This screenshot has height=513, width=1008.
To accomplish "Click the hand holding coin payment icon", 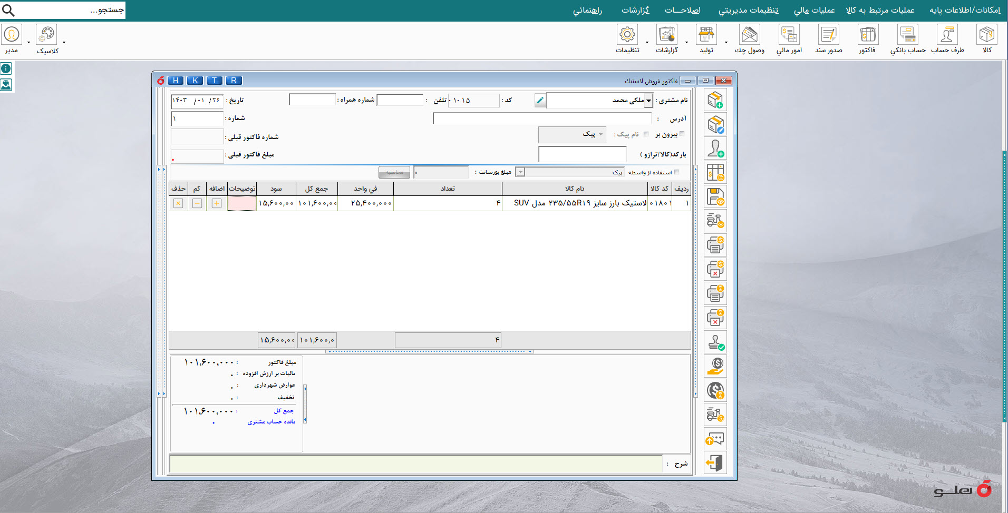I will click(715, 366).
